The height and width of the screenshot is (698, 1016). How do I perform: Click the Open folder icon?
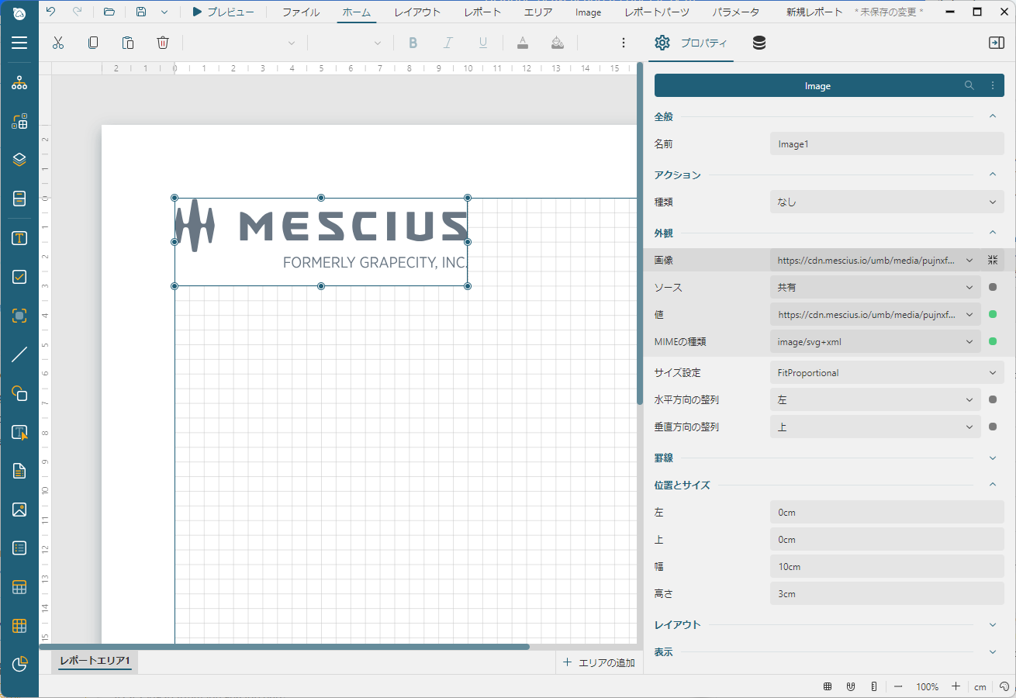pos(109,12)
